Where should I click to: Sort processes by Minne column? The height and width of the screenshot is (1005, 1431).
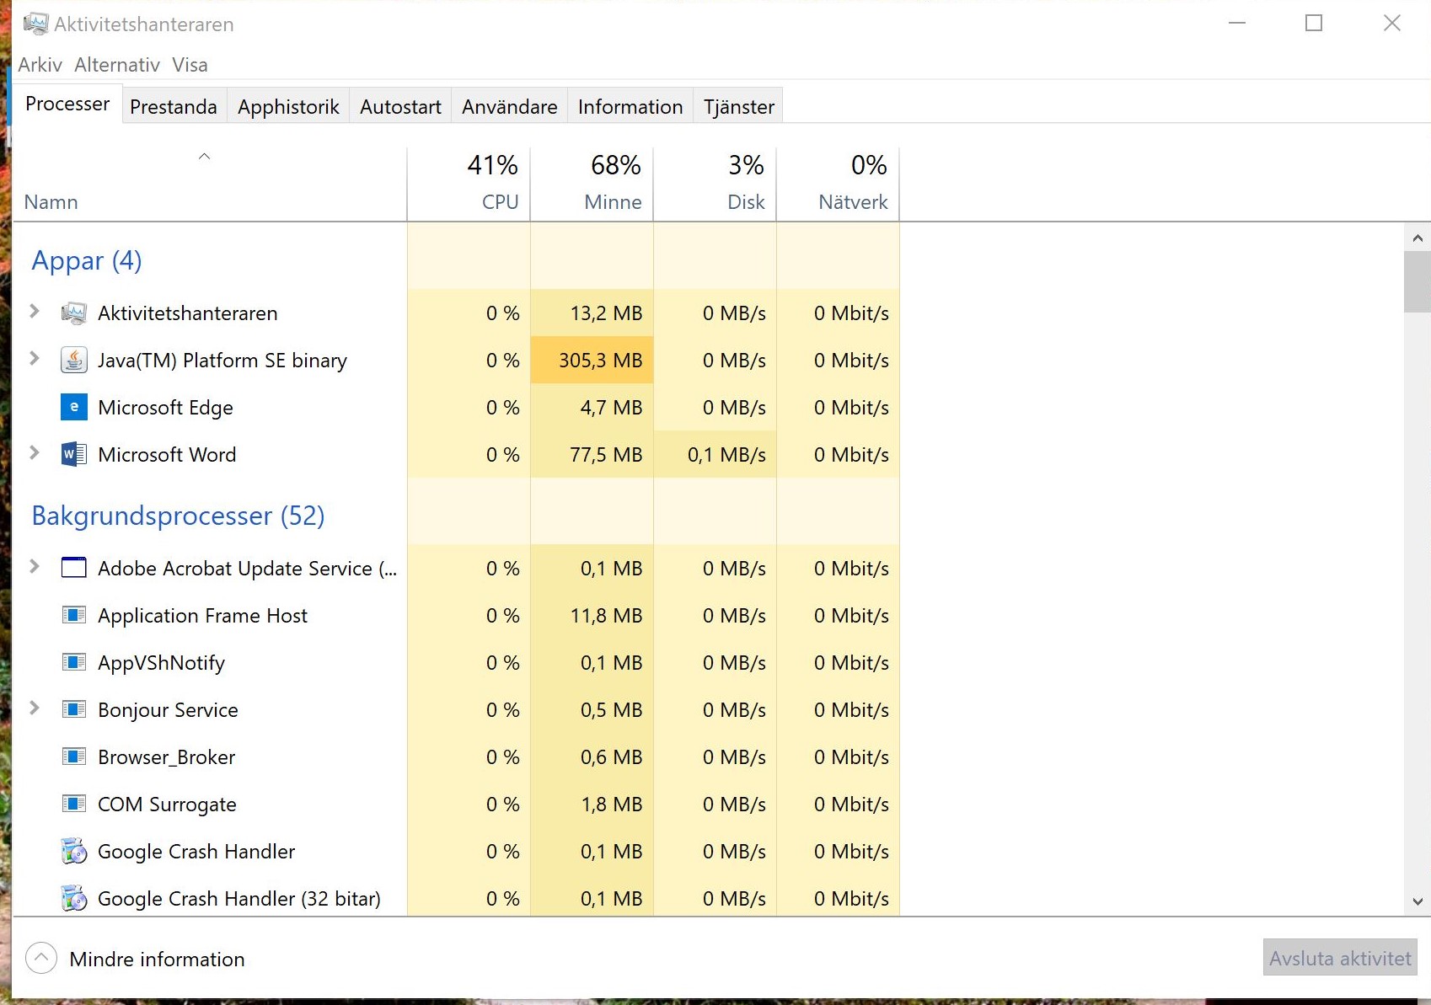coord(592,184)
